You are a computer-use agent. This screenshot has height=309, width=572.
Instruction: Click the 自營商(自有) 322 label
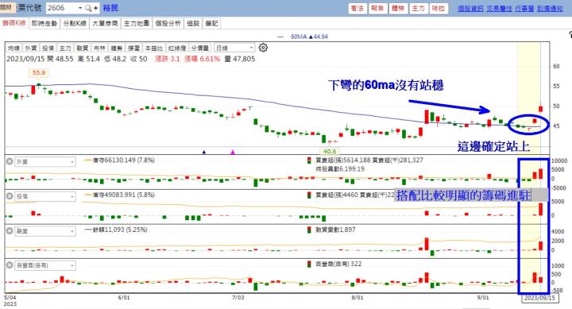pos(338,264)
